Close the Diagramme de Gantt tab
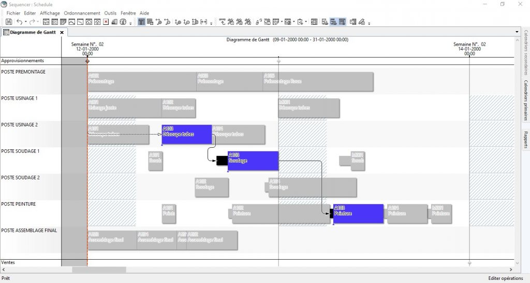 tap(62, 33)
